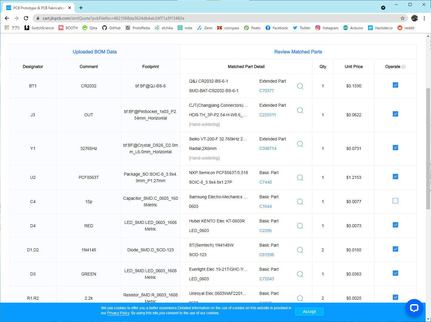Open part number C398714 link
Image resolution: width=431 pixels, height=322 pixels.
268,148
